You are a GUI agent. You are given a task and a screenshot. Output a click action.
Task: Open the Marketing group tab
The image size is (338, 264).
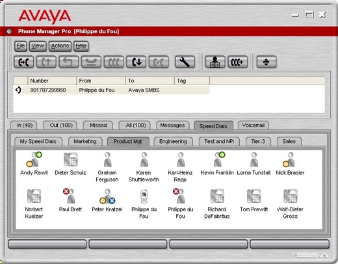[85, 141]
